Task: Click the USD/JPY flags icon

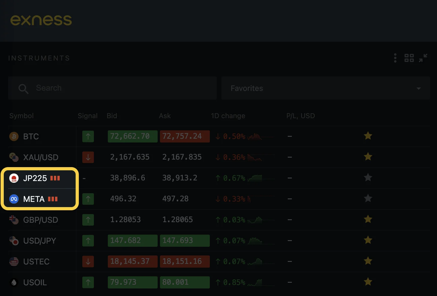Action: 14,241
